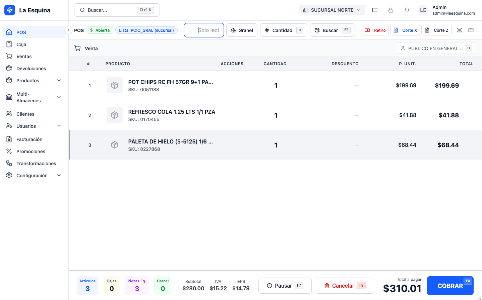Click the Piezas Eq. counter card
This screenshot has height=300, width=482.
point(137,286)
